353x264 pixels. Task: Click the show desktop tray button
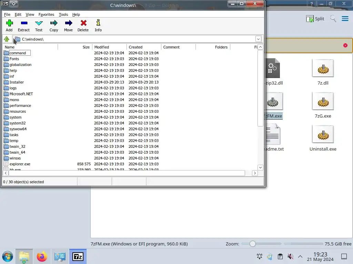344,256
